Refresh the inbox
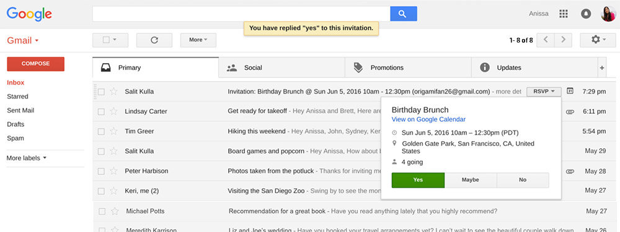Viewport: 620px width, 232px height. click(x=154, y=40)
